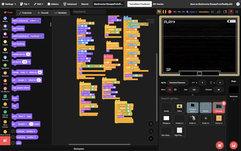241x151 pixels.
Task: Stop all scripts with red stop button
Action: click(x=170, y=12)
